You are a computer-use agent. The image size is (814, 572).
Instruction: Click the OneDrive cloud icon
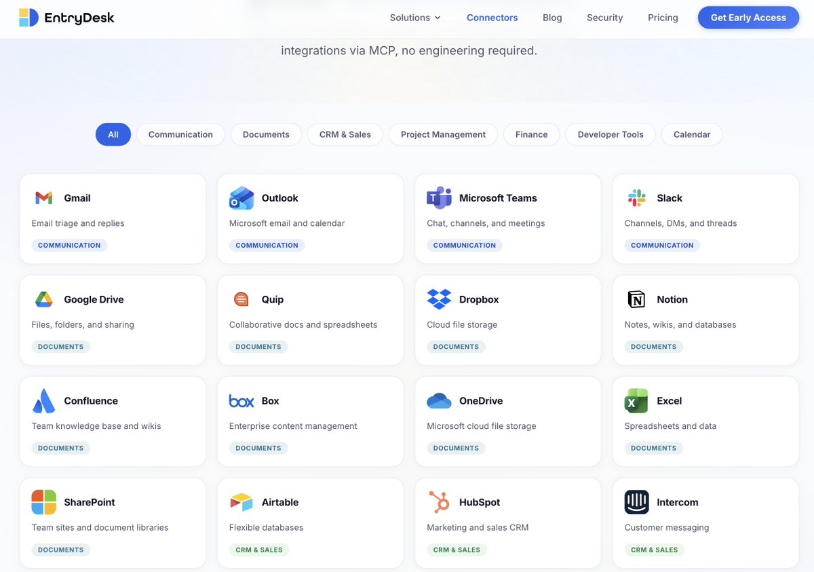coord(439,401)
